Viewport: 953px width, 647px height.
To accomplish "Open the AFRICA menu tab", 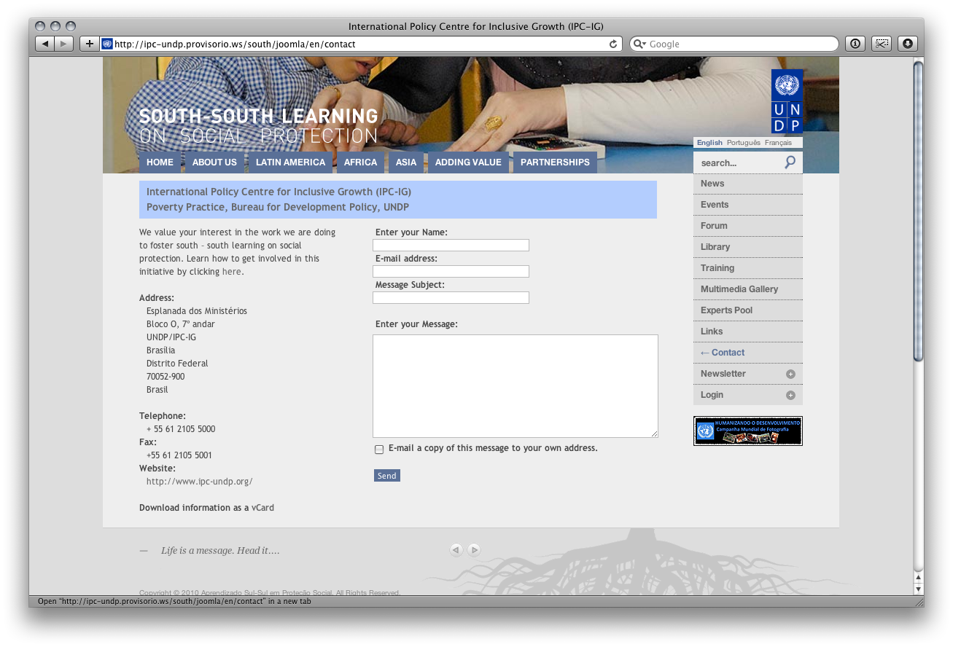I will click(x=360, y=162).
